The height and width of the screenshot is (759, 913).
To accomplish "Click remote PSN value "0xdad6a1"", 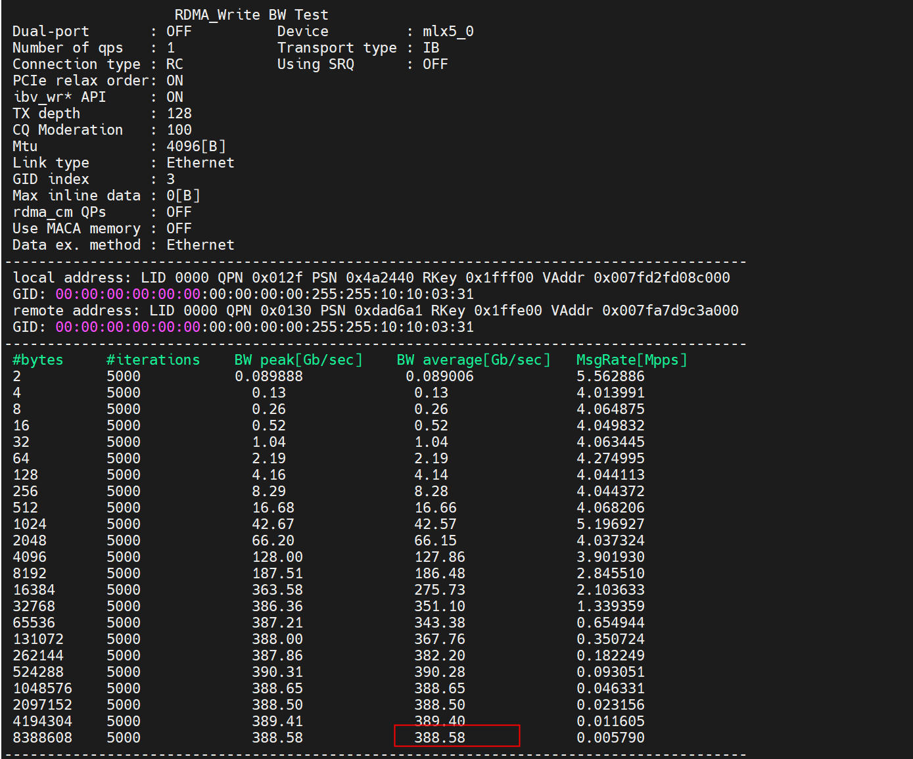I will [x=388, y=310].
